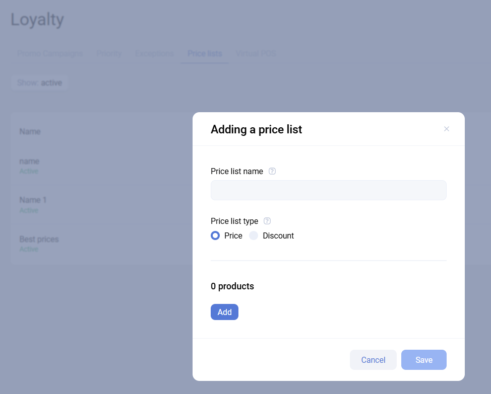This screenshot has width=491, height=394.
Task: Go to the Exceptions tab
Action: coord(154,53)
